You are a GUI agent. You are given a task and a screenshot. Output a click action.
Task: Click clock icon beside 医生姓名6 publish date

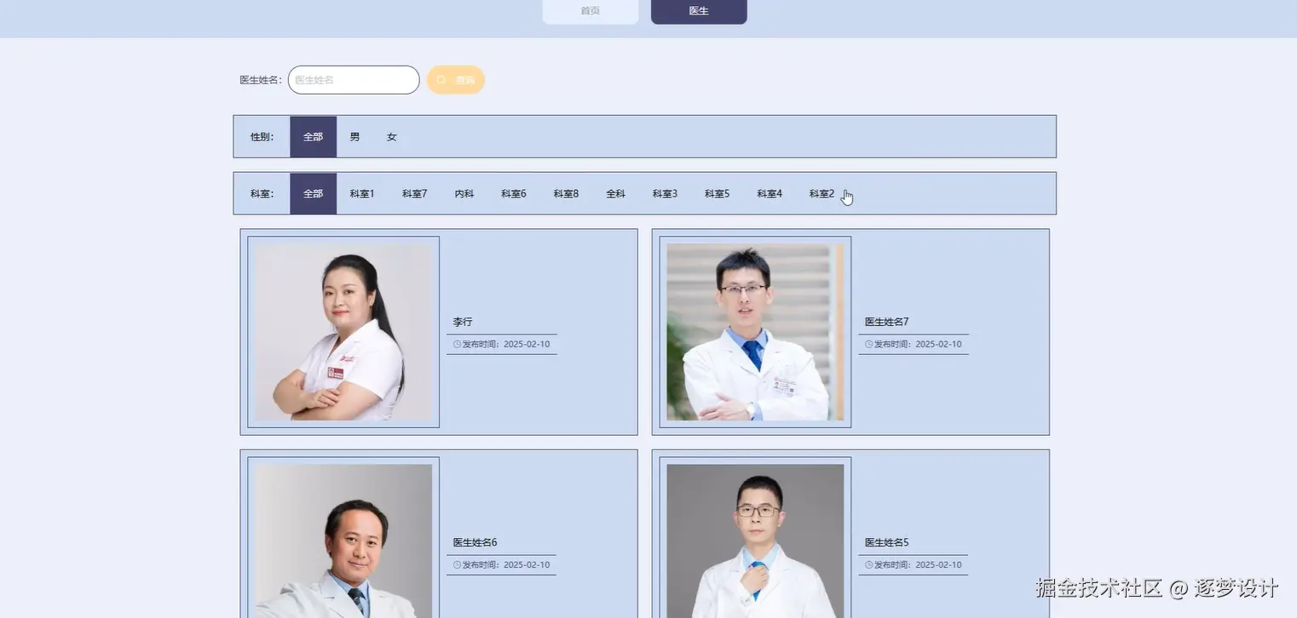click(457, 565)
